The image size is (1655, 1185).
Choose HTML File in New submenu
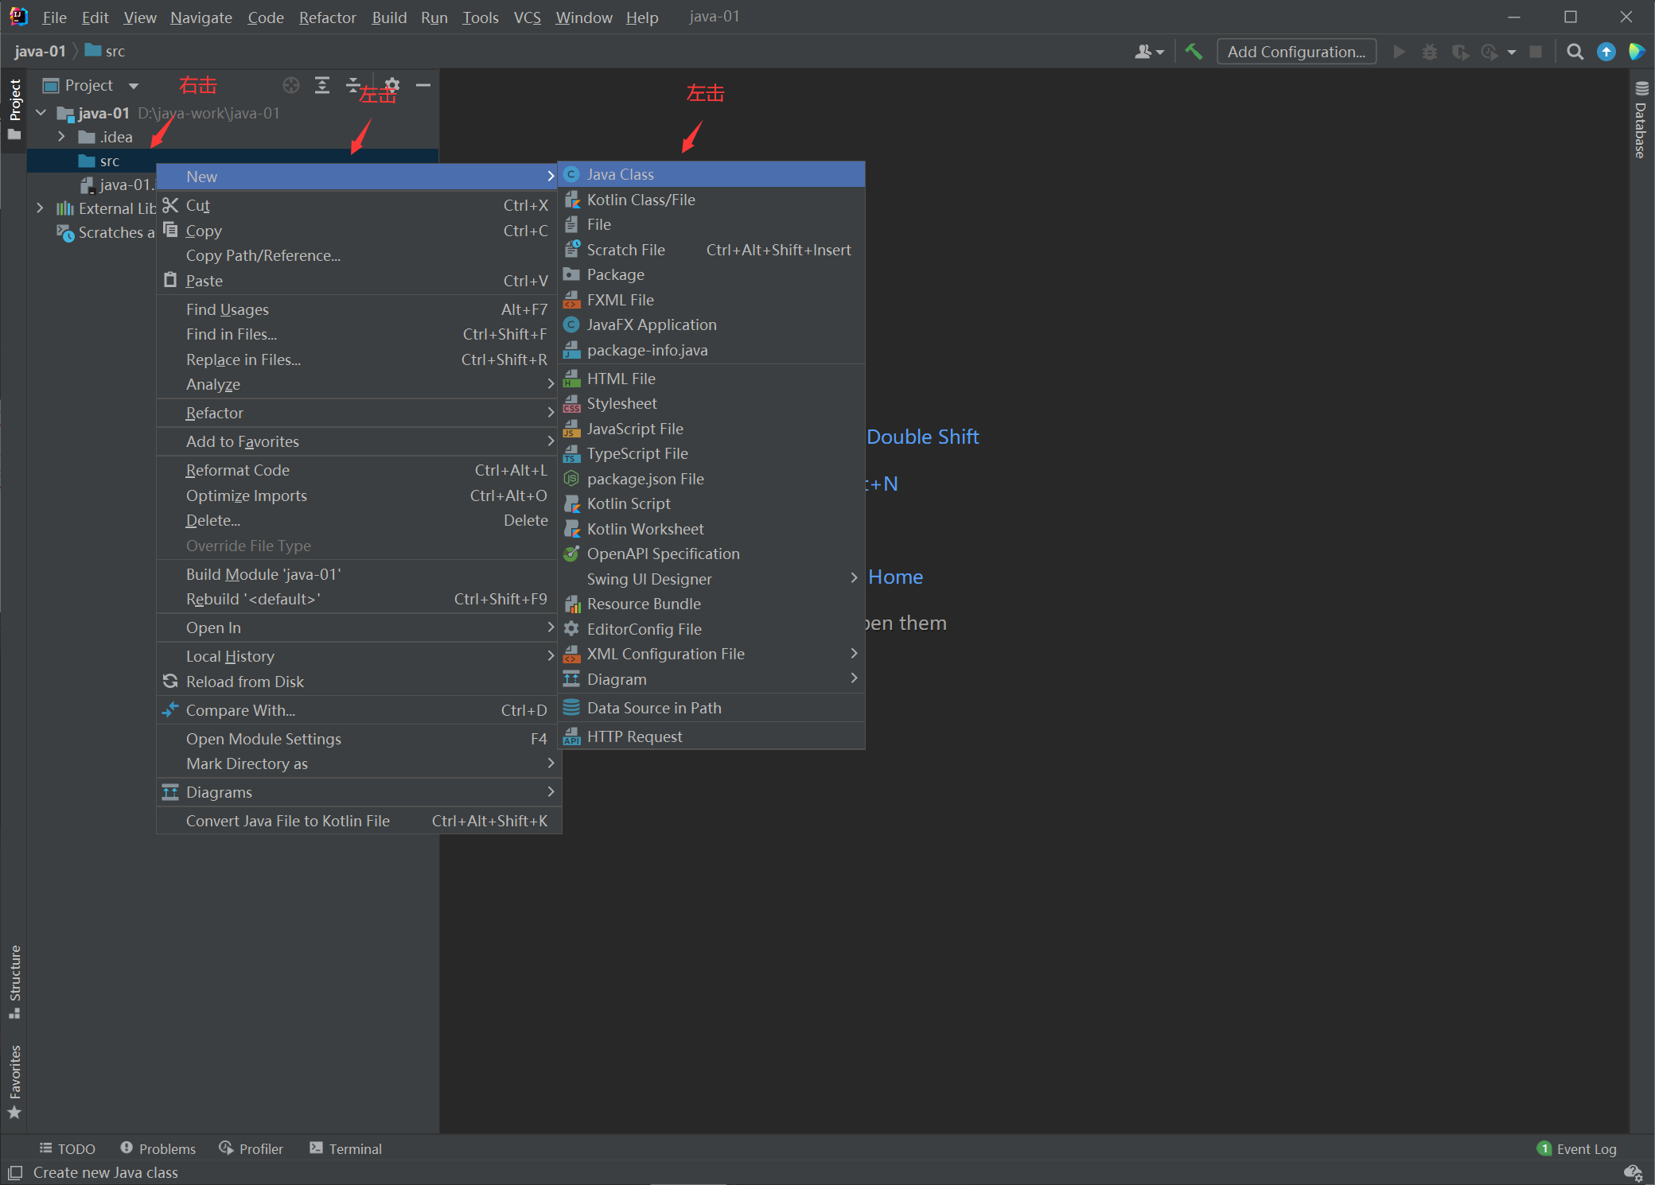point(711,379)
